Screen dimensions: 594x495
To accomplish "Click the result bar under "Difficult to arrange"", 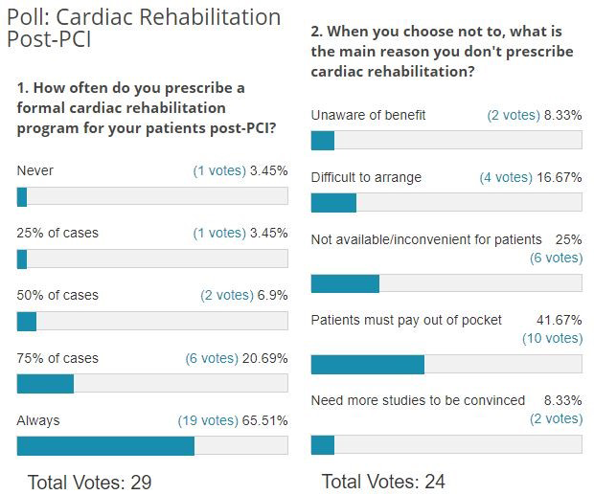I will click(x=446, y=202).
